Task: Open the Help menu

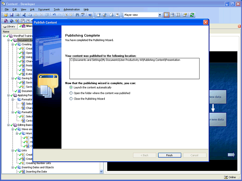Action: 86,9
